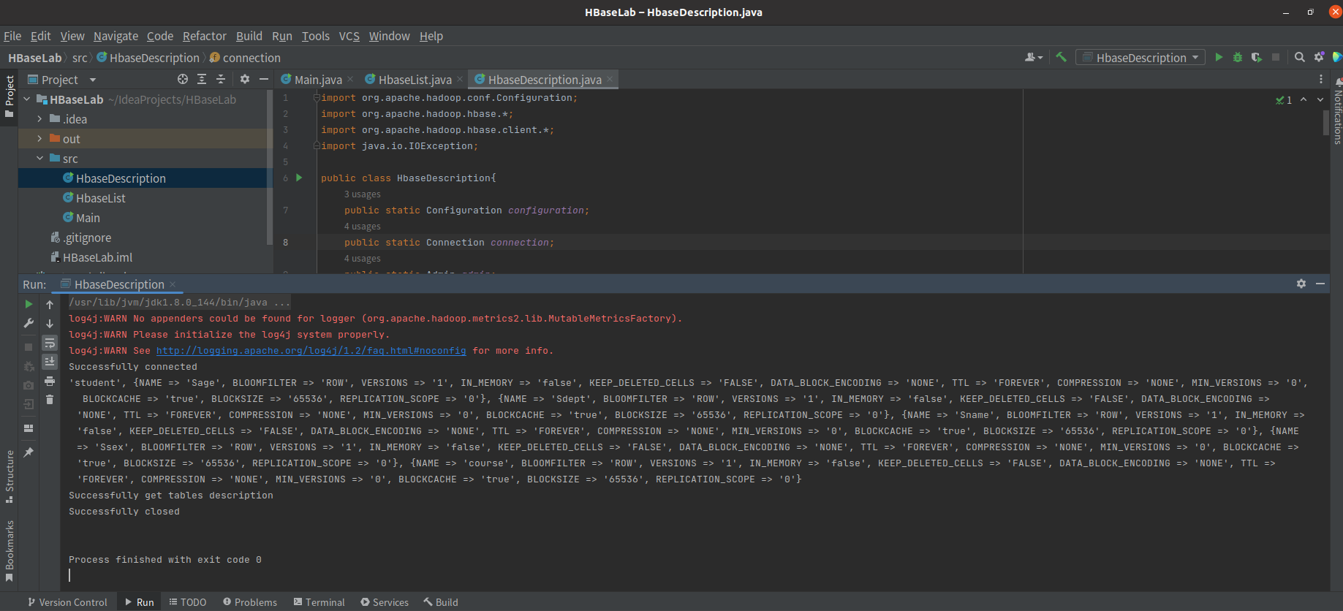The height and width of the screenshot is (611, 1343).
Task: Clear all console output trash icon
Action: point(50,400)
